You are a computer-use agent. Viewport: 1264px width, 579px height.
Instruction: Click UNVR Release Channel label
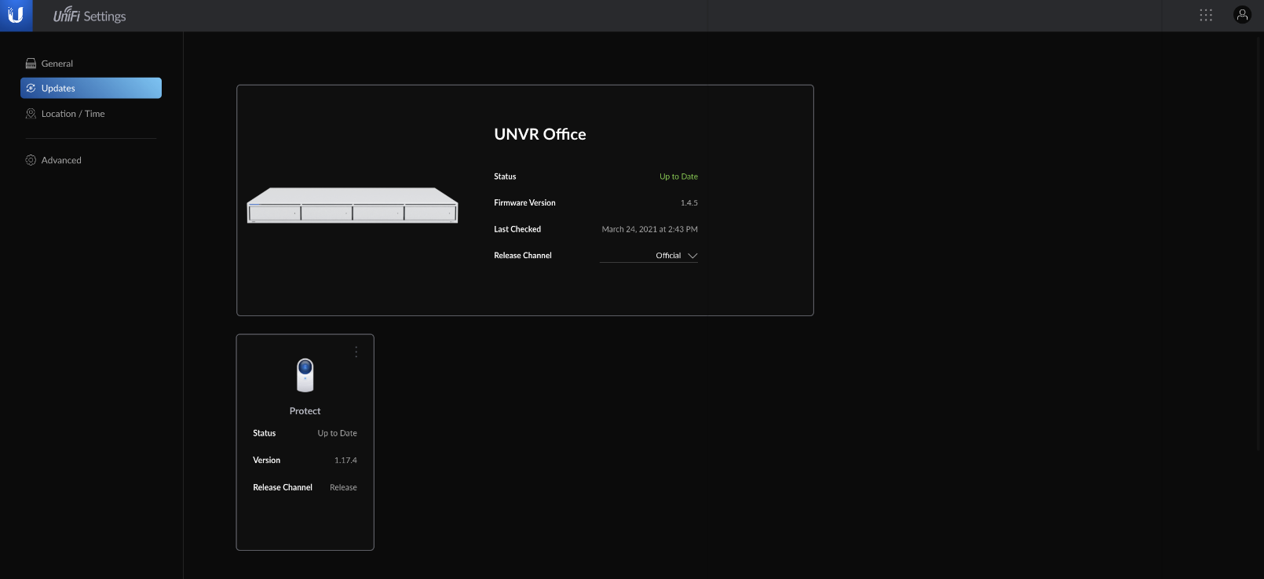(x=523, y=256)
